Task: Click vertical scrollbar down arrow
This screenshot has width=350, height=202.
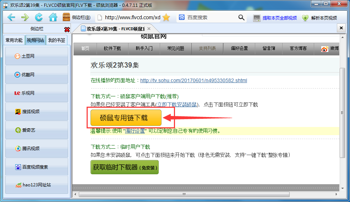Action: 343,188
